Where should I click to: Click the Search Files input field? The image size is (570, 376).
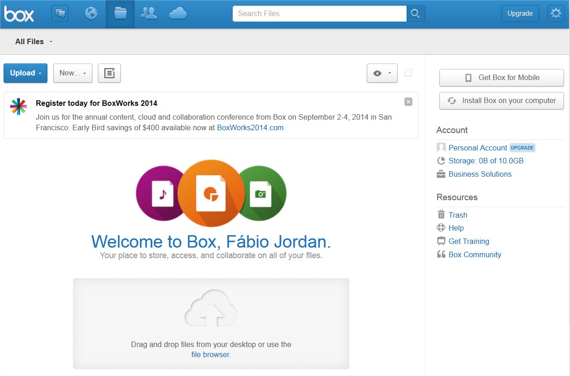click(319, 13)
